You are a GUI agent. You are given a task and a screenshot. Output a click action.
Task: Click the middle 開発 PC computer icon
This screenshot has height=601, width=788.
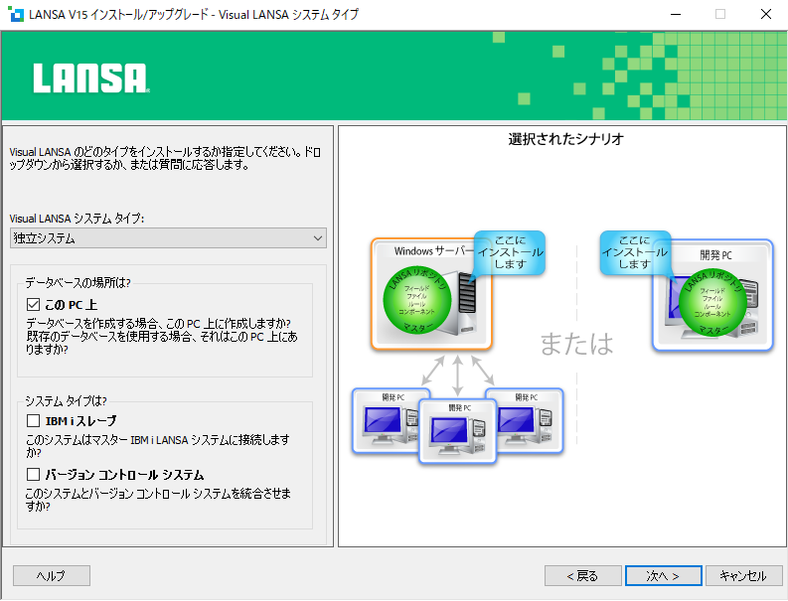[x=457, y=431]
